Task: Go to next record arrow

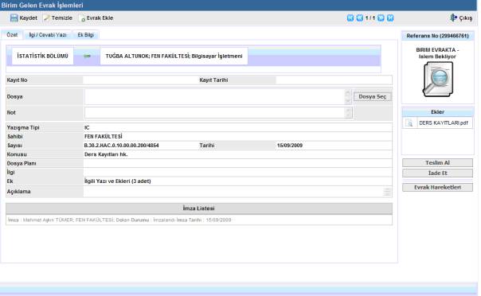Action: click(381, 18)
